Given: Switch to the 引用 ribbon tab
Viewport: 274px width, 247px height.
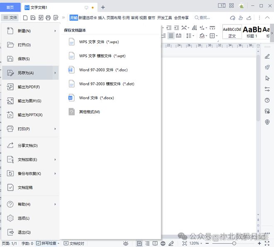Looking at the screenshot, I should [x=126, y=17].
